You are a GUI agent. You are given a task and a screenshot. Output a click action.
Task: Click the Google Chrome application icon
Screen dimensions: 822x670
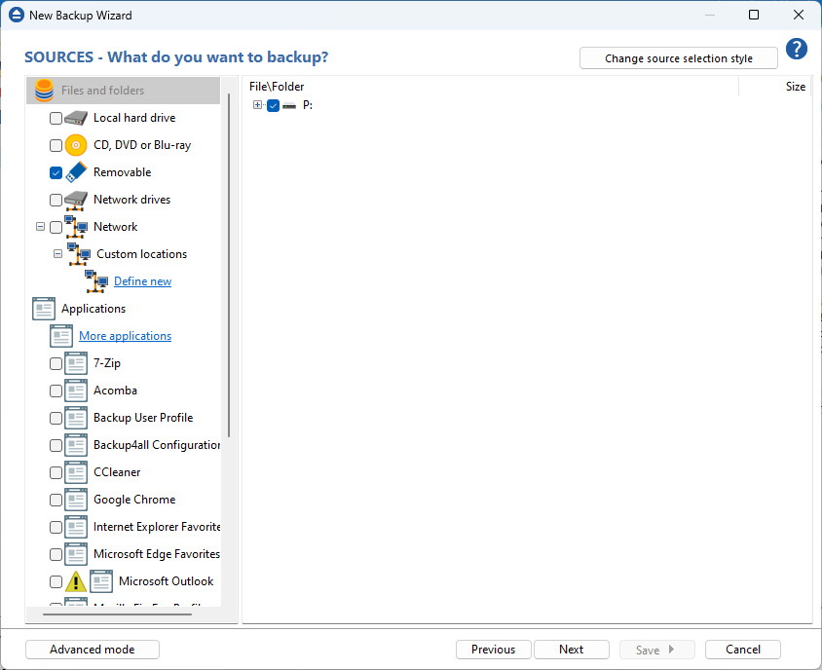click(x=76, y=500)
